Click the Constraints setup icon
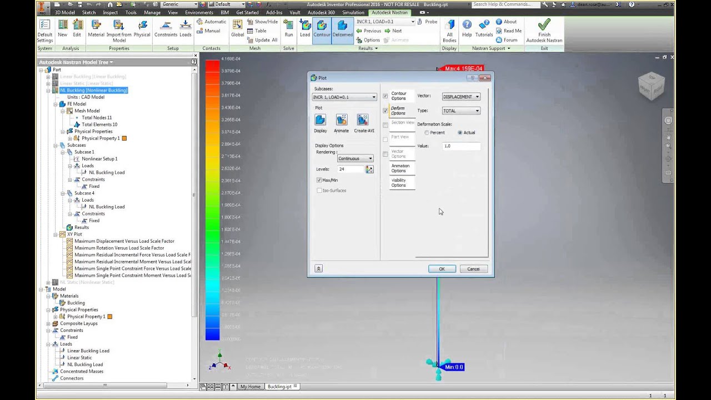Screen dimensions: 711x400 tap(166, 29)
